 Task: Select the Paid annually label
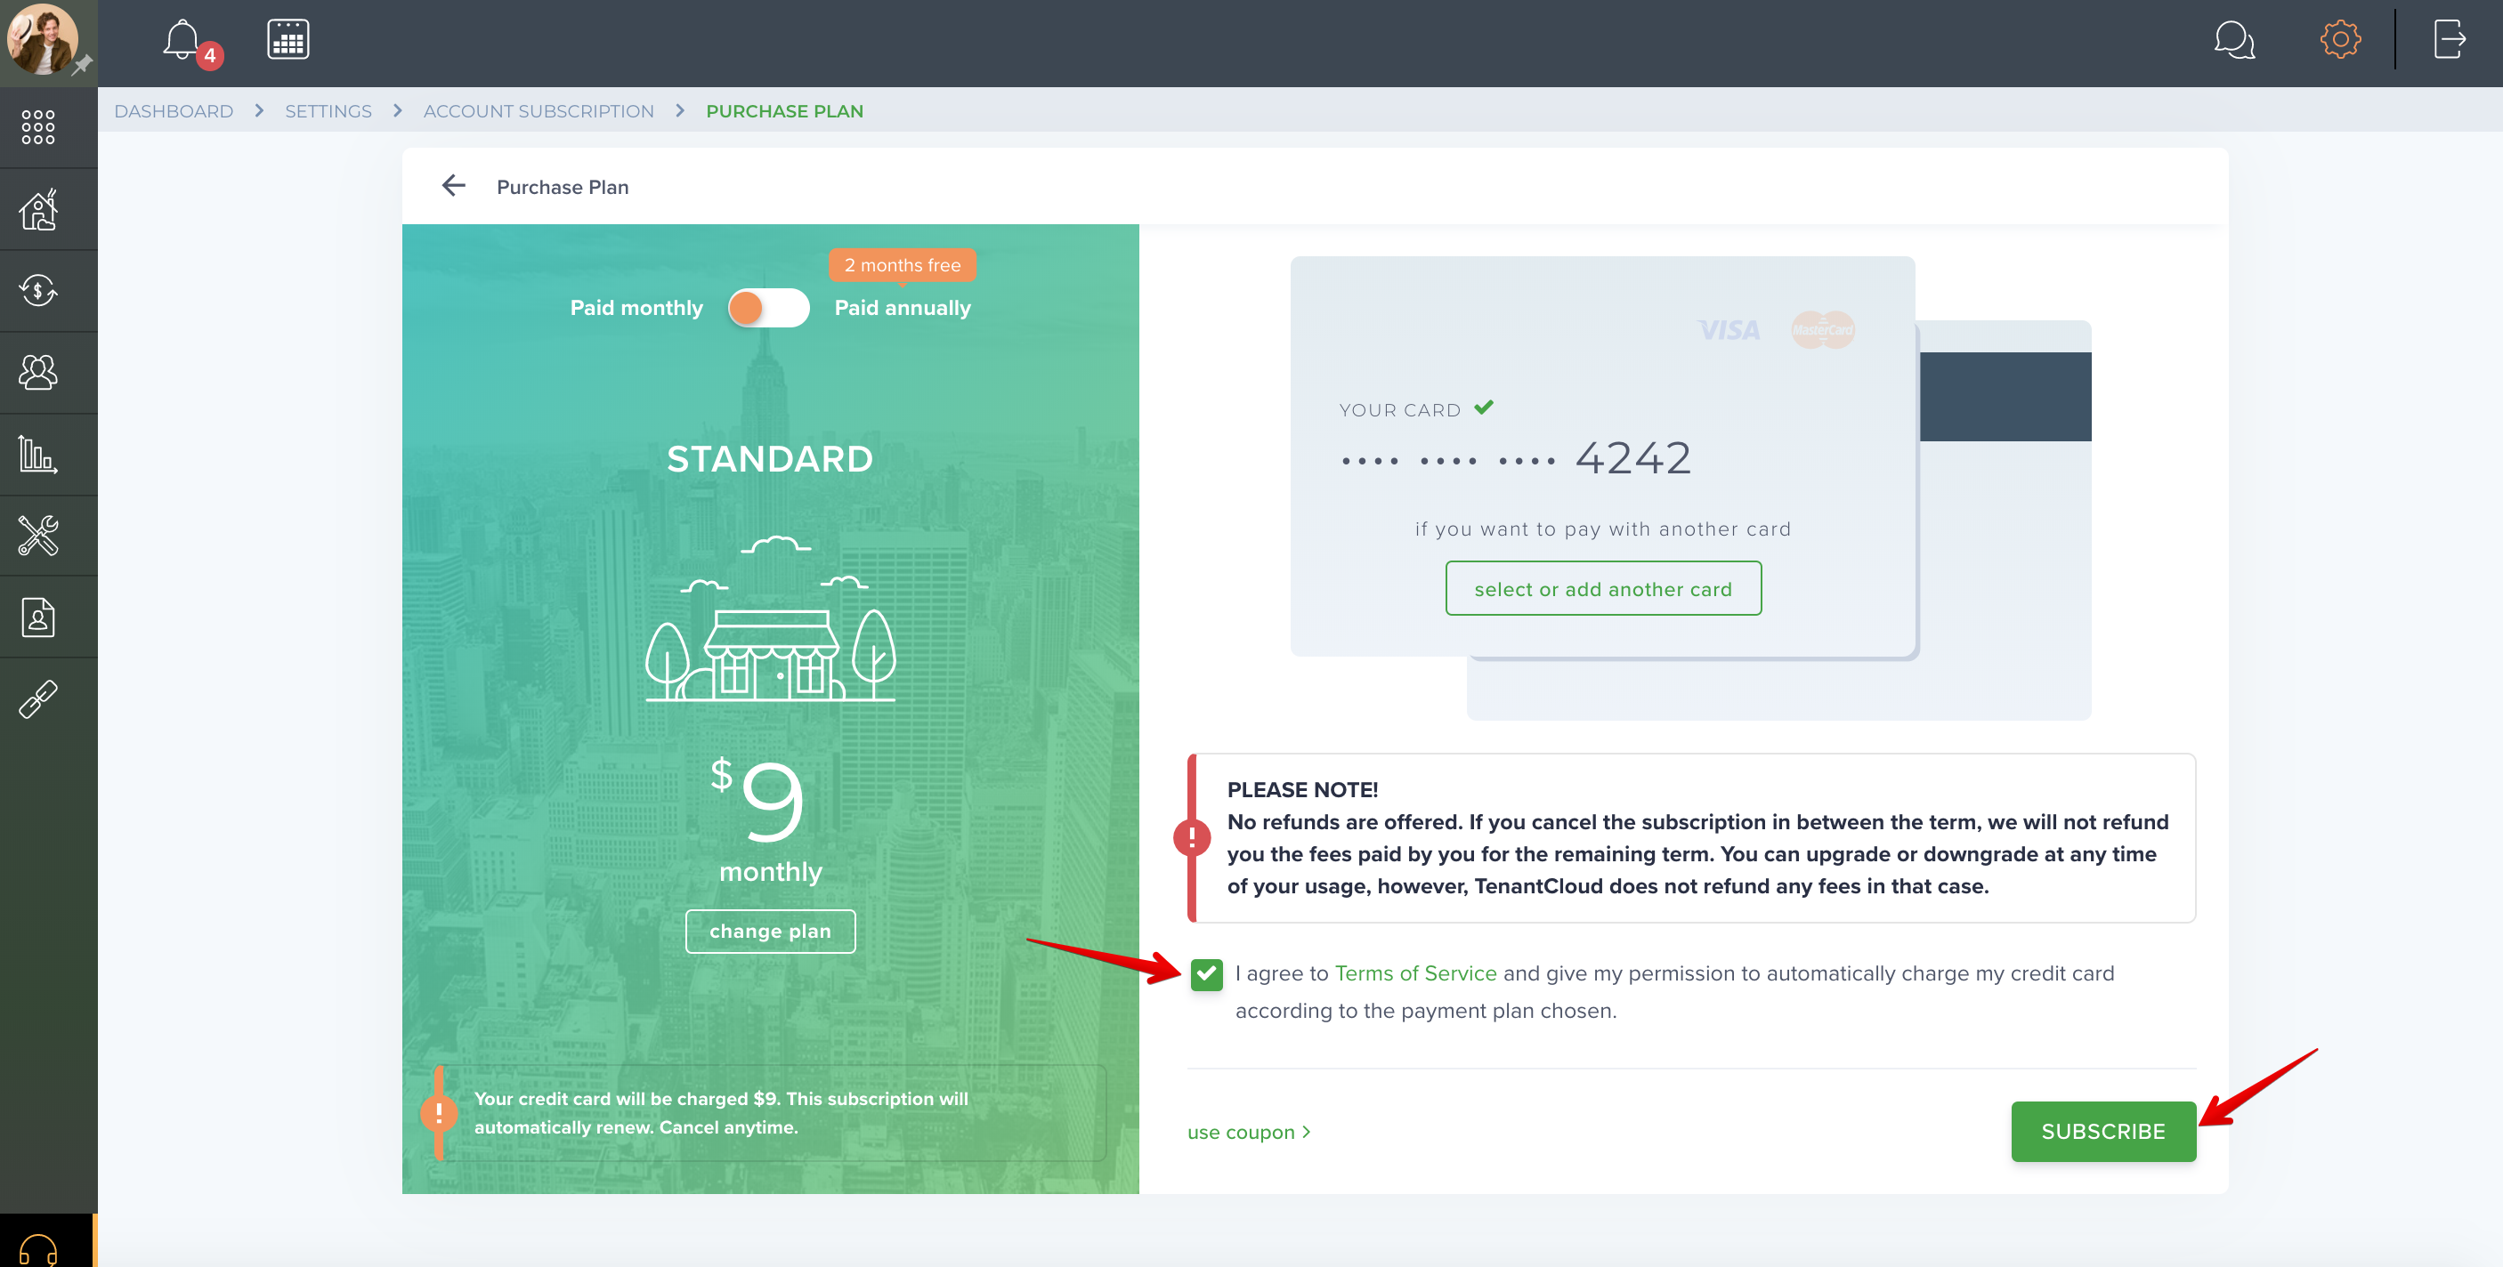click(x=903, y=308)
